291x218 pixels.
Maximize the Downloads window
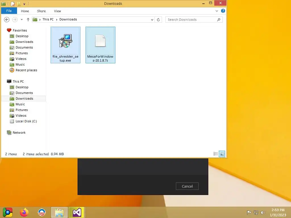[211, 3]
